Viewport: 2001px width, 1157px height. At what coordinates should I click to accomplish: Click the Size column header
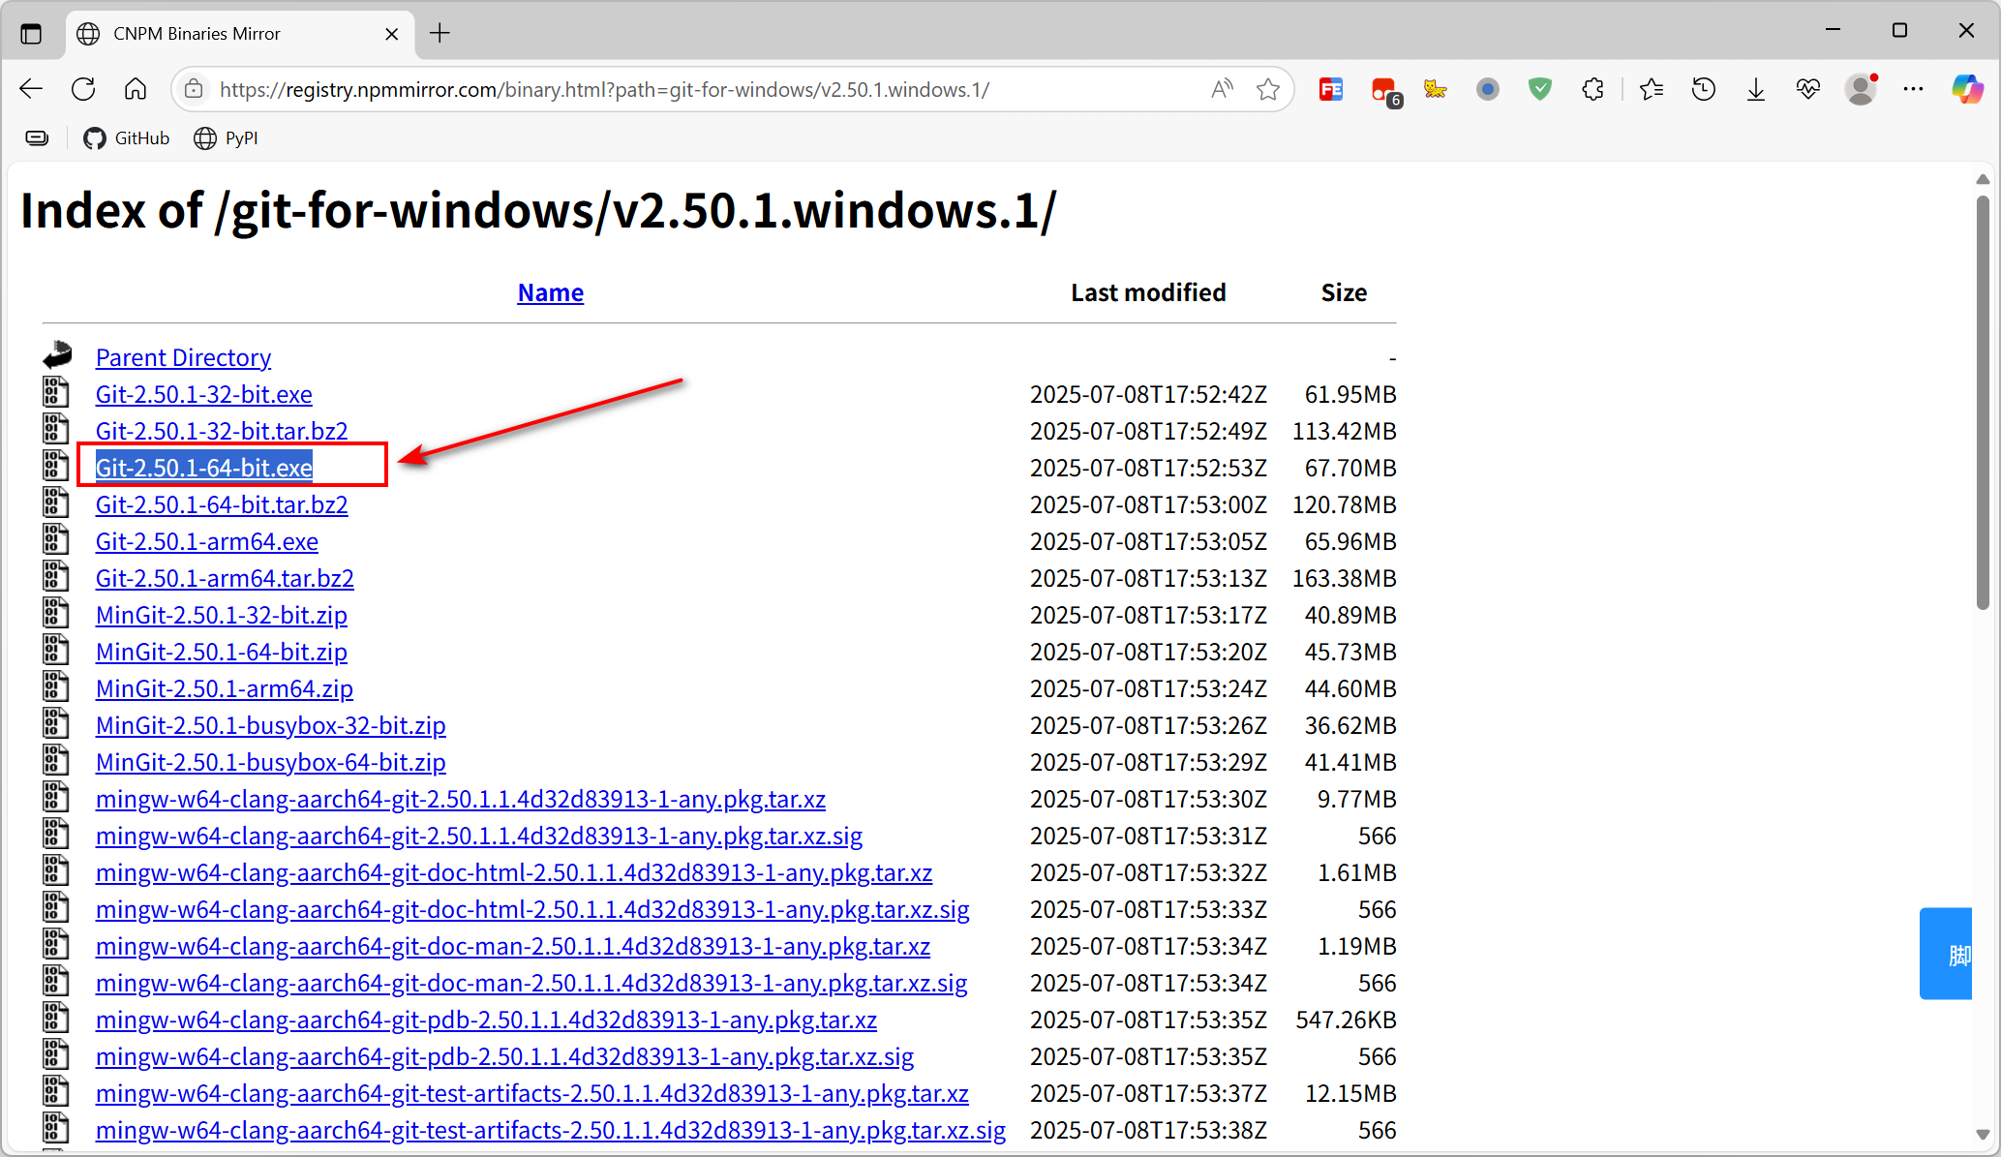1344,292
